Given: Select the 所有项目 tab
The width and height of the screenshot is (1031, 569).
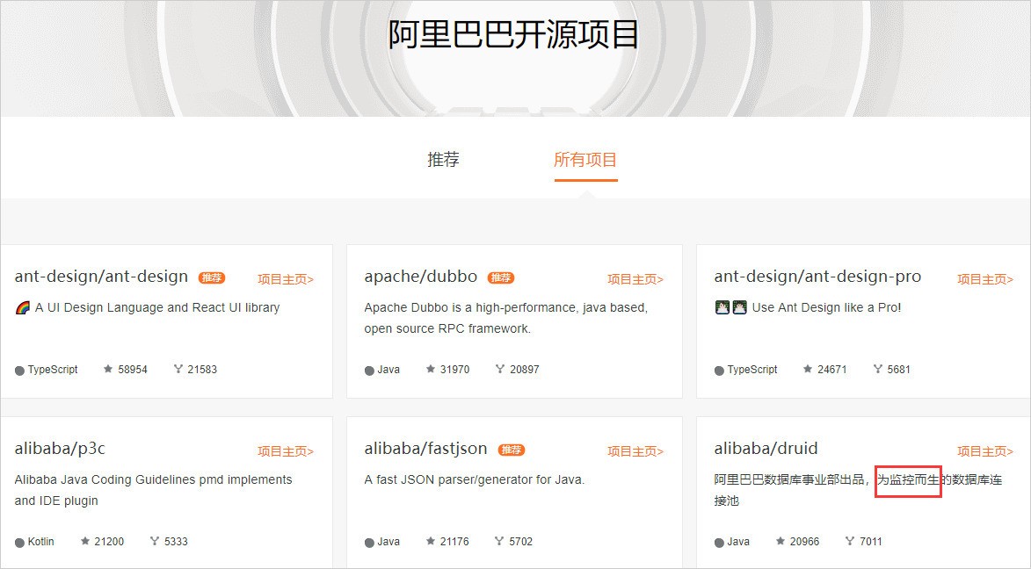Looking at the screenshot, I should pos(585,160).
